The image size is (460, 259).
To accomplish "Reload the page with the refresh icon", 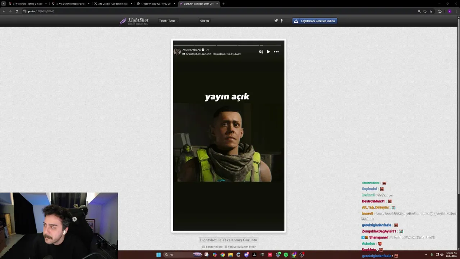I will coord(17,11).
